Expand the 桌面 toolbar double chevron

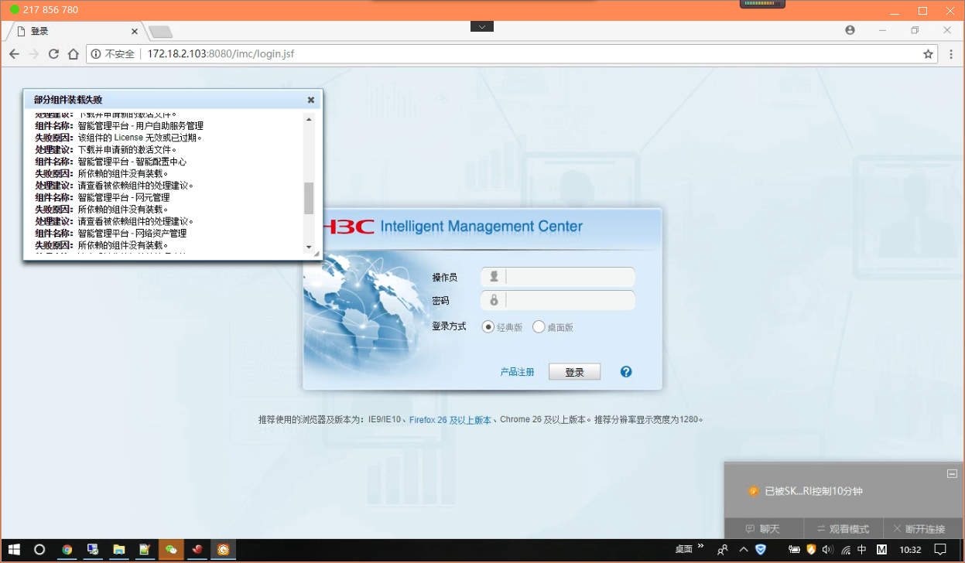point(701,546)
